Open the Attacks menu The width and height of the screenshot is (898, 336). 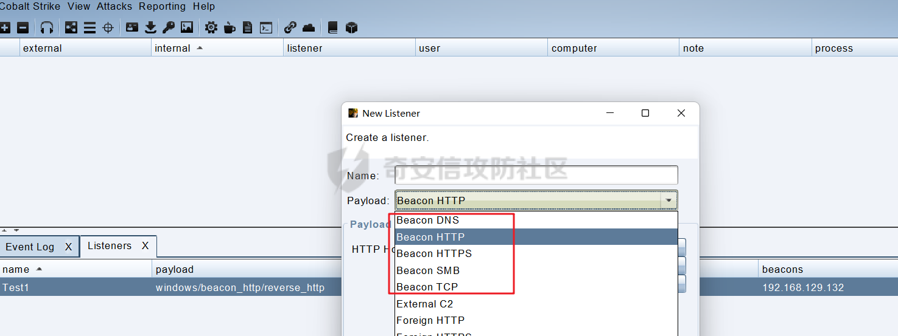[x=114, y=6]
